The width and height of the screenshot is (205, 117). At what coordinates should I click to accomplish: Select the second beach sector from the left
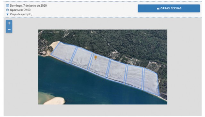click(x=82, y=58)
